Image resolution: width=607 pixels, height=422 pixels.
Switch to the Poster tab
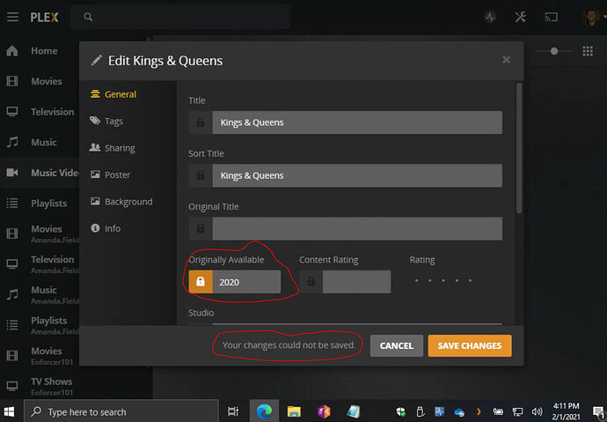point(110,174)
